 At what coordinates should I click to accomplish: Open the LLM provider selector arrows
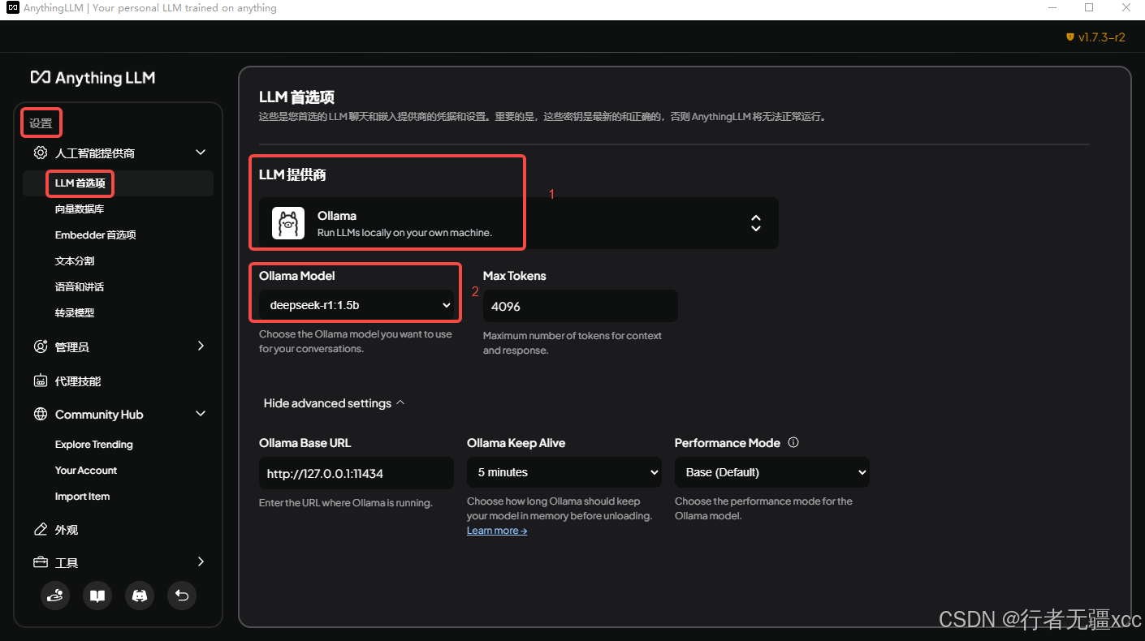755,223
